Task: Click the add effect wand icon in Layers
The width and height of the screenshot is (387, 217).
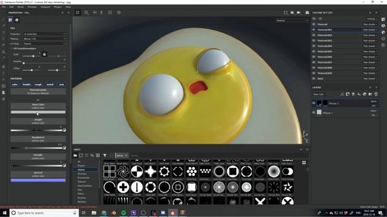Action: click(x=342, y=94)
